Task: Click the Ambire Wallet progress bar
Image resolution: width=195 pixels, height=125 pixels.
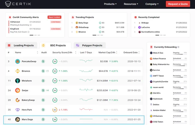Action: [180, 112]
